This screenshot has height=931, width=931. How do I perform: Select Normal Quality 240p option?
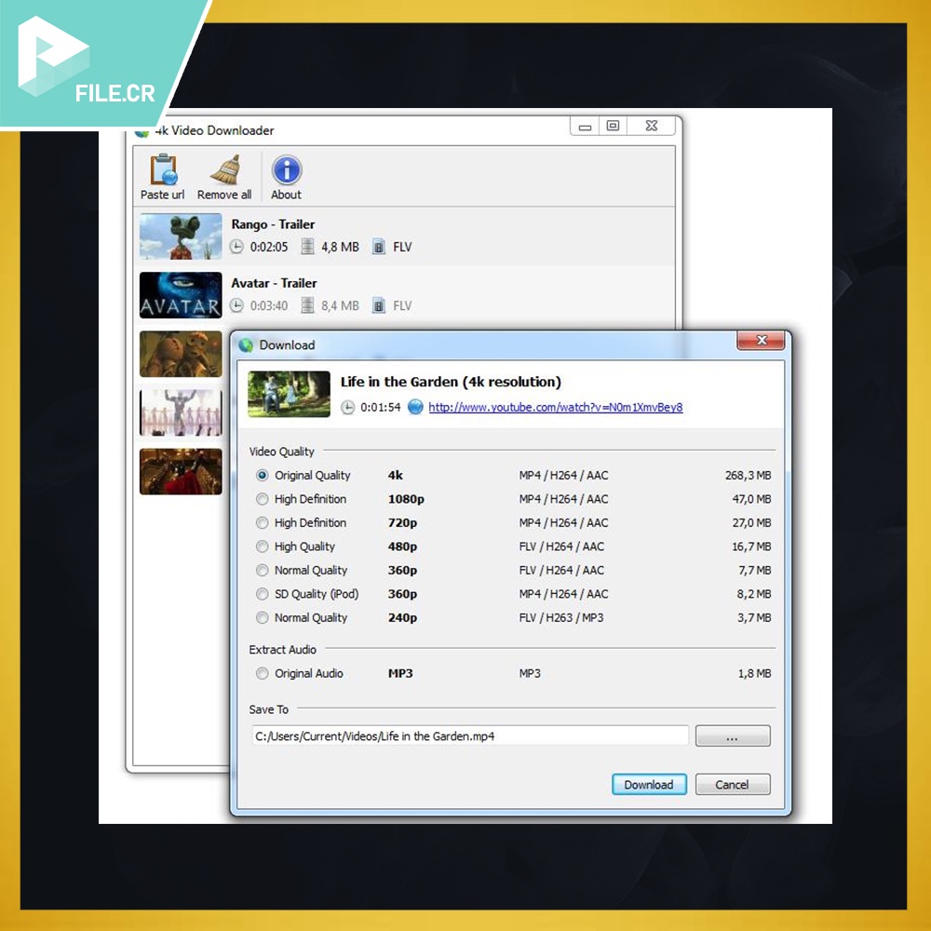tap(262, 618)
